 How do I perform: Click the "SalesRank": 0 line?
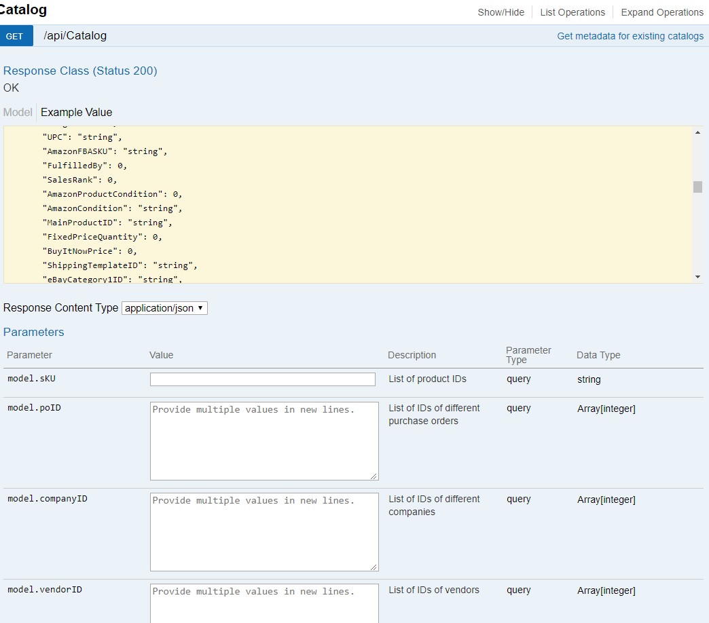79,180
